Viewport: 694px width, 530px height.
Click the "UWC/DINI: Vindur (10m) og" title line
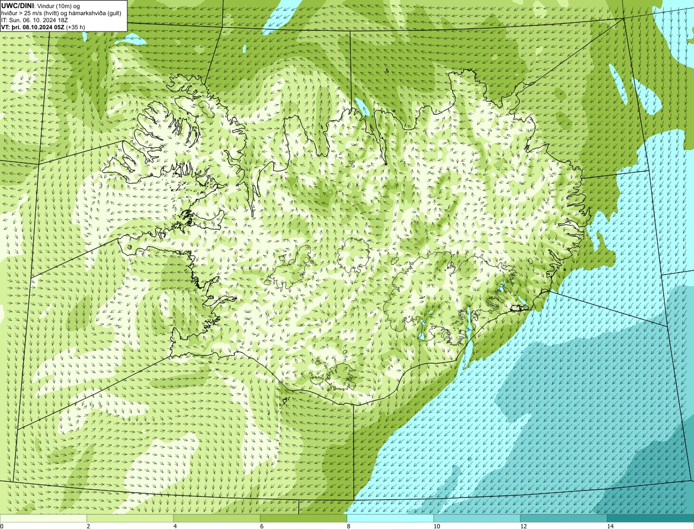coord(40,5)
